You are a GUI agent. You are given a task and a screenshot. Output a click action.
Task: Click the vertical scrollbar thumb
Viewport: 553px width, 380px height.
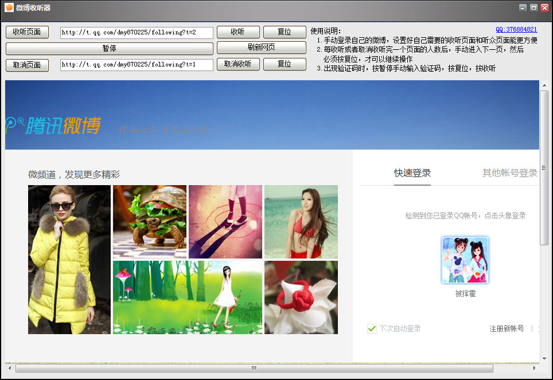pyautogui.click(x=544, y=168)
